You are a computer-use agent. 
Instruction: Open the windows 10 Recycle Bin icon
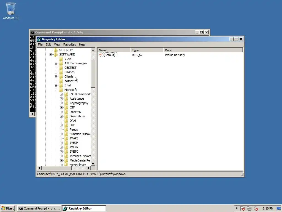[10, 11]
